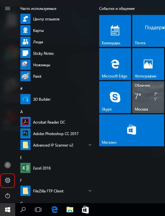Viewport: 165px width, 216px height.
Task: Click События и общение group title
Action: point(117,9)
